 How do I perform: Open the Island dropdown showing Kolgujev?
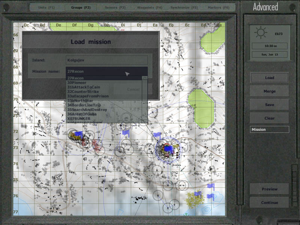(106, 60)
